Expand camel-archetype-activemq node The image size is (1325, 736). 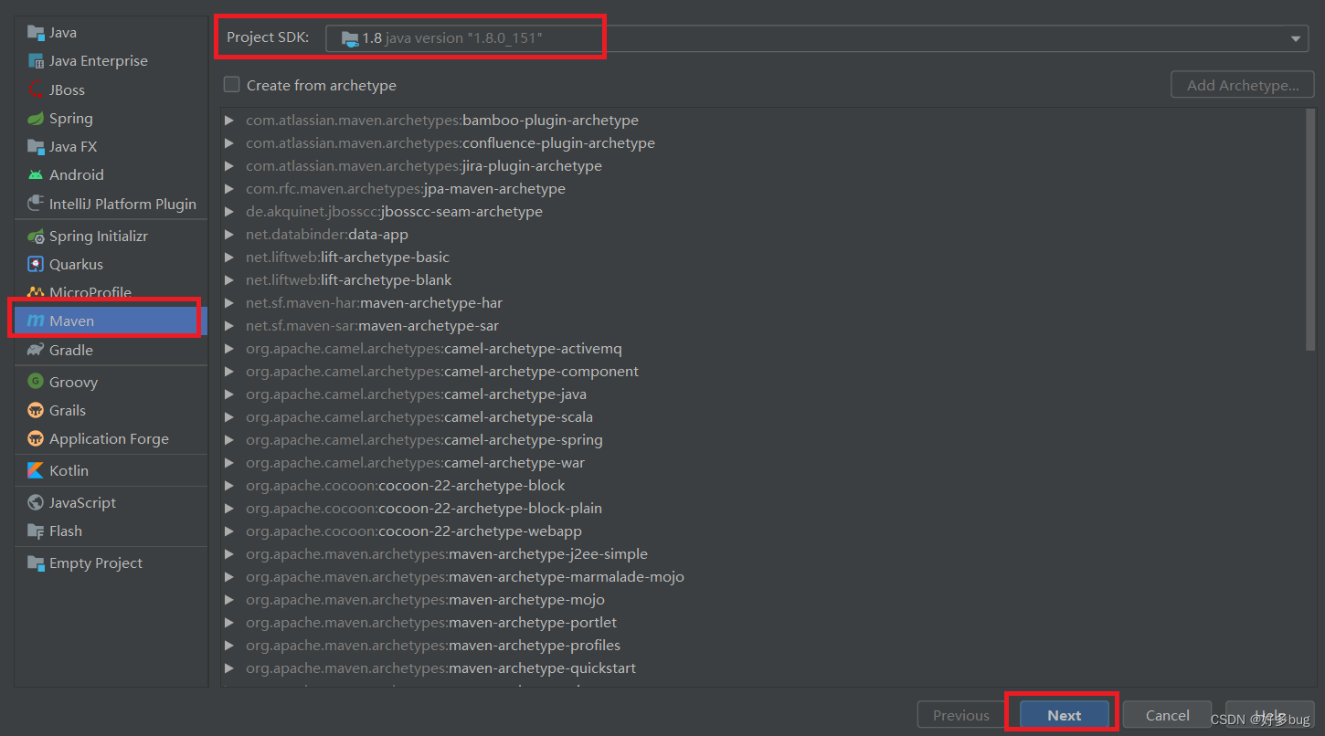click(228, 349)
